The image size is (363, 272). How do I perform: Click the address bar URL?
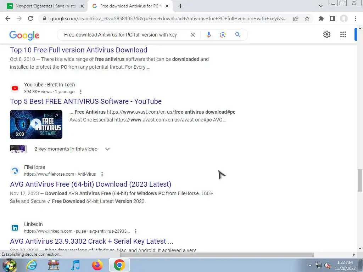pos(168,18)
